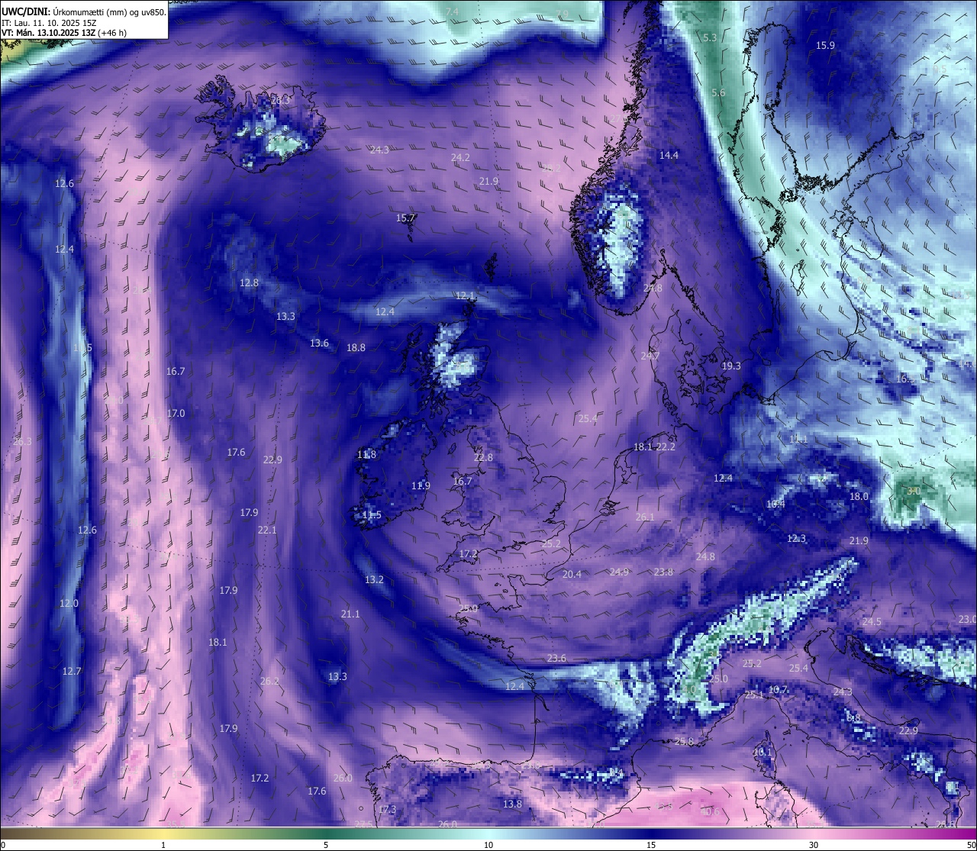This screenshot has width=977, height=851.
Task: Click the 24.9 value label
Action: coord(619,572)
